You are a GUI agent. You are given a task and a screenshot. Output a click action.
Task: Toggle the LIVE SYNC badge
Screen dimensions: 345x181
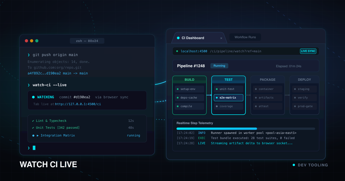click(x=308, y=51)
